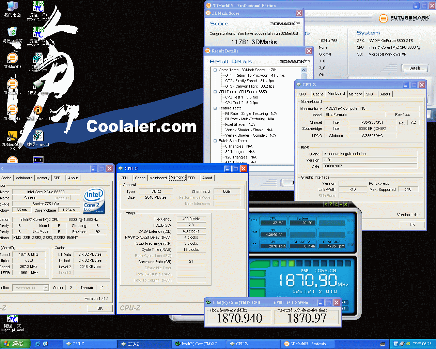Open the super_pi_mod (2) shortcut at bottom
436x349 pixels.
tap(12, 324)
